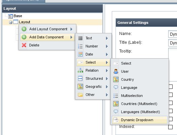Click the User person icon
The image size is (177, 135).
coord(116,71)
